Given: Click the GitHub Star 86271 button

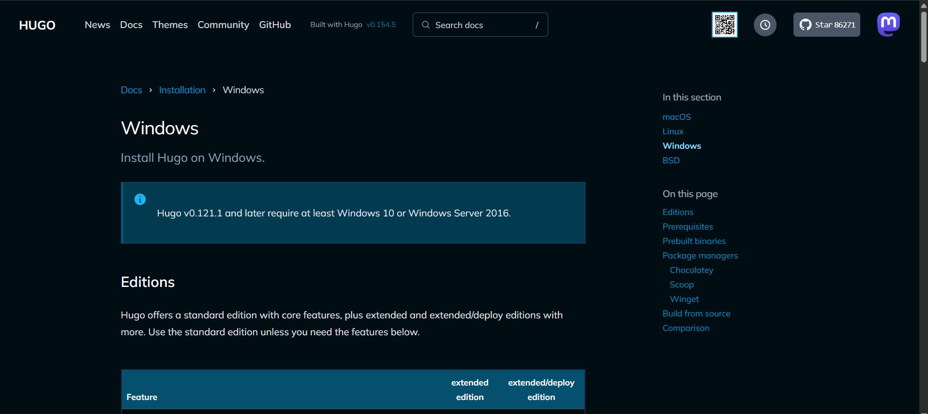Looking at the screenshot, I should [826, 25].
